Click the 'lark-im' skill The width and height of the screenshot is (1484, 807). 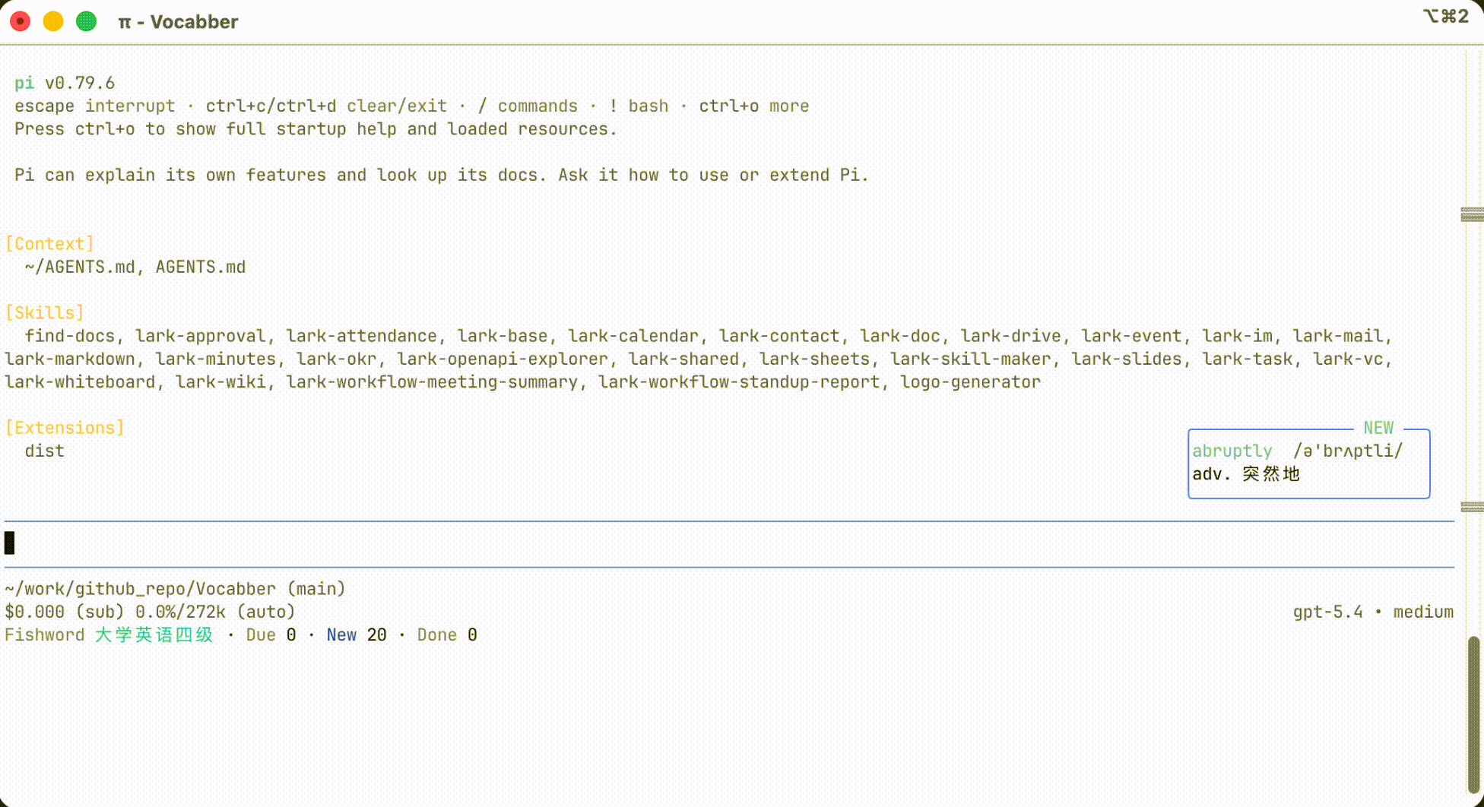1238,336
